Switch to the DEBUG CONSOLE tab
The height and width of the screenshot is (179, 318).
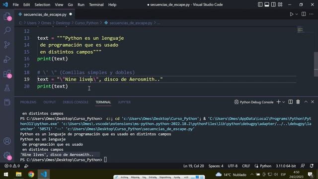[76, 102]
